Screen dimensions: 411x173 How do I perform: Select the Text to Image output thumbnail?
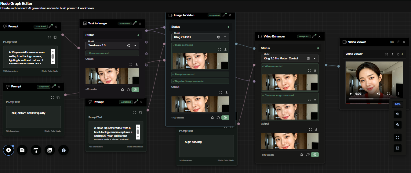(x=112, y=76)
